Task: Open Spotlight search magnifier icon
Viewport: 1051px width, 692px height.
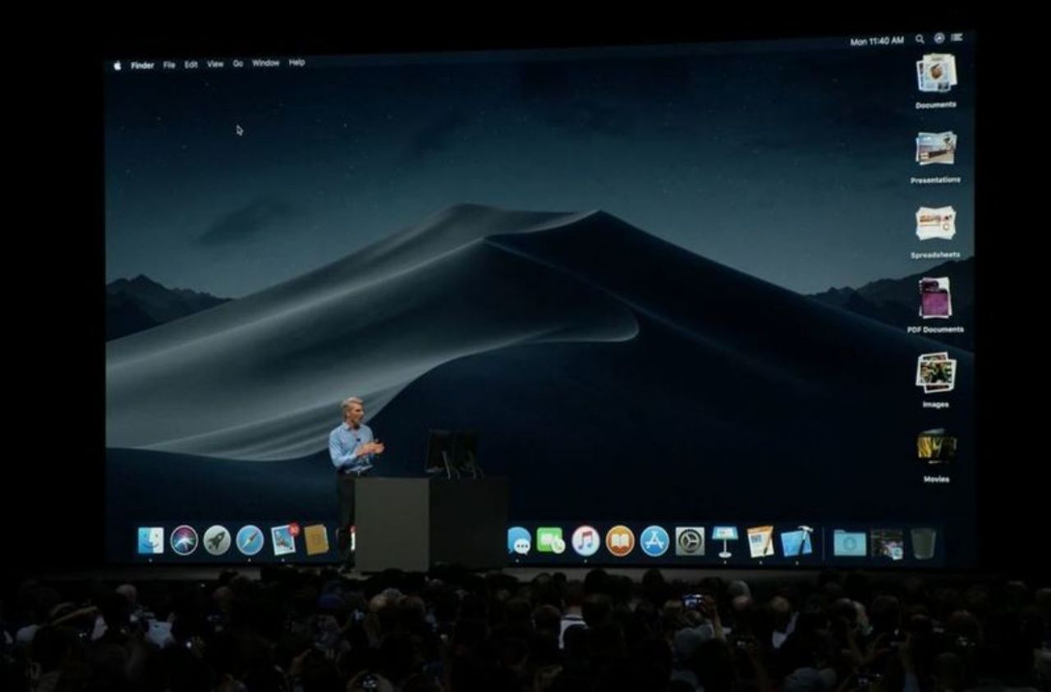Action: coord(920,39)
